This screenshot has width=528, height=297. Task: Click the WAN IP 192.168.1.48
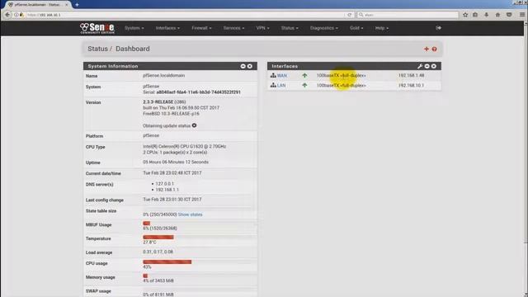point(411,75)
